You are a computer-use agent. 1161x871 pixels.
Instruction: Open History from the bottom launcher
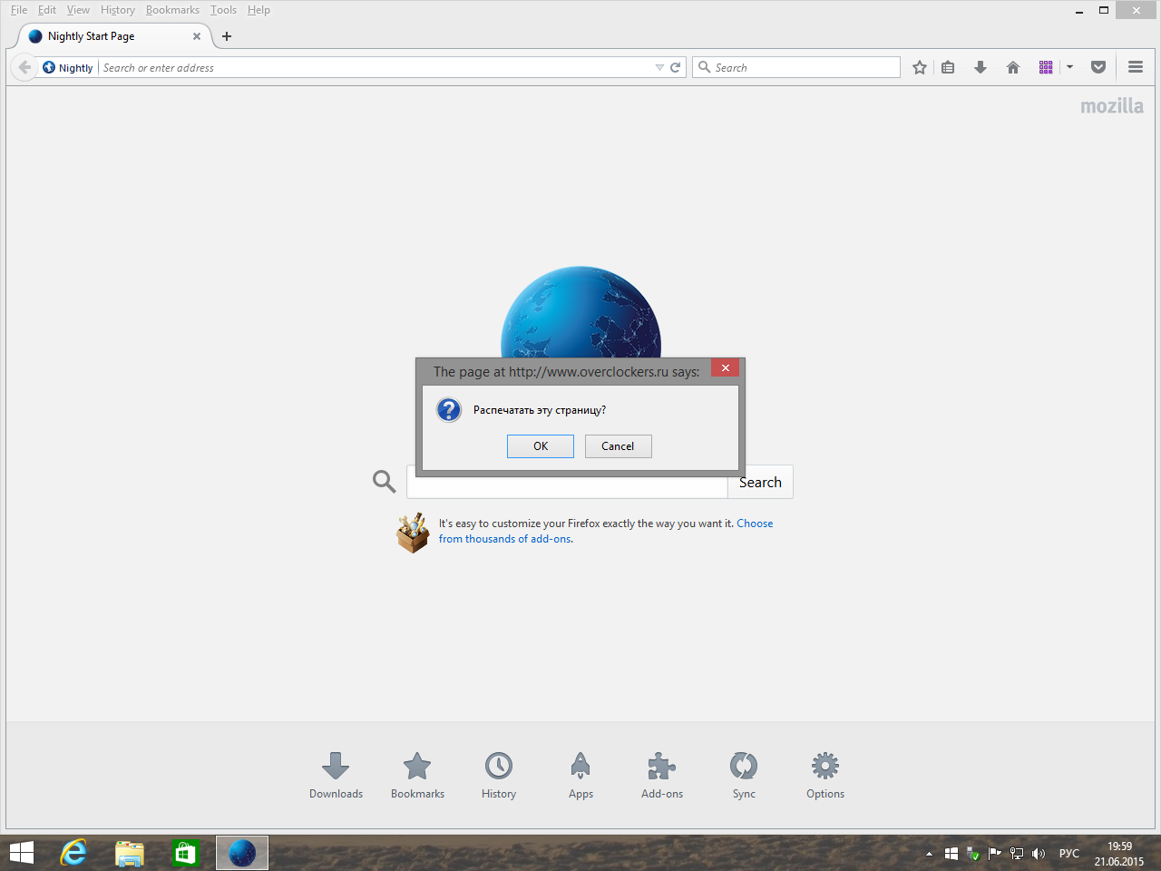(x=499, y=775)
